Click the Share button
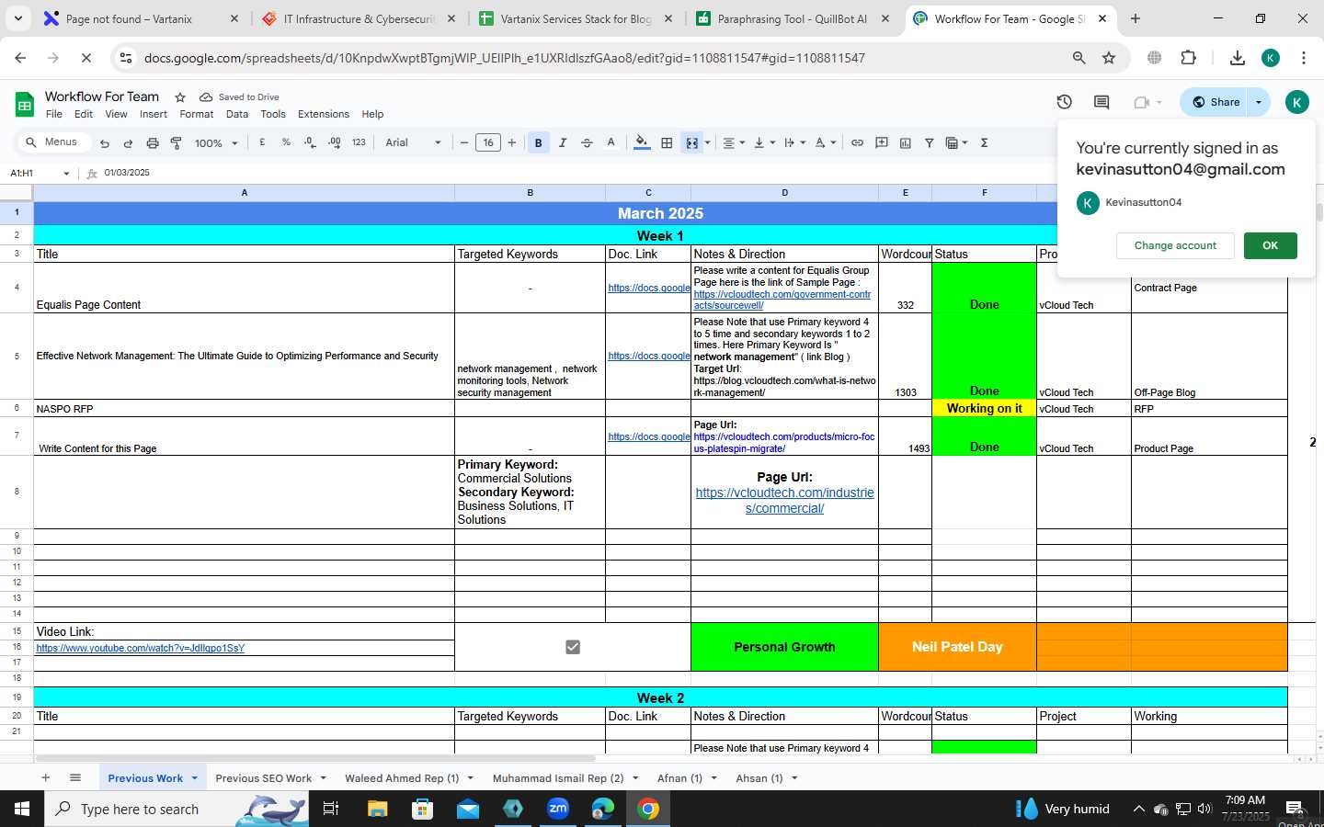1324x827 pixels. coord(1215,102)
